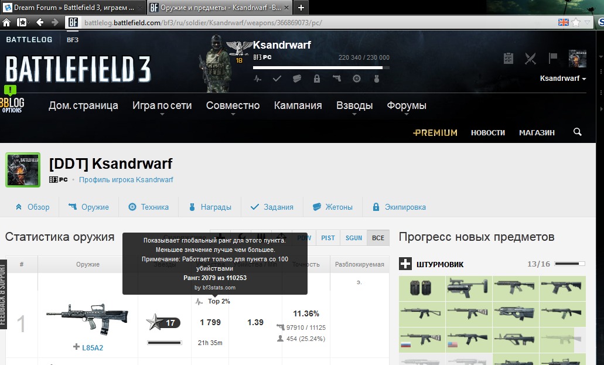Viewport: 604px width, 365px height.
Task: Click the BF site icon in address bar
Action: tap(73, 22)
